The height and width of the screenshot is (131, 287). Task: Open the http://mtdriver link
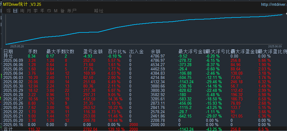coord(274,5)
